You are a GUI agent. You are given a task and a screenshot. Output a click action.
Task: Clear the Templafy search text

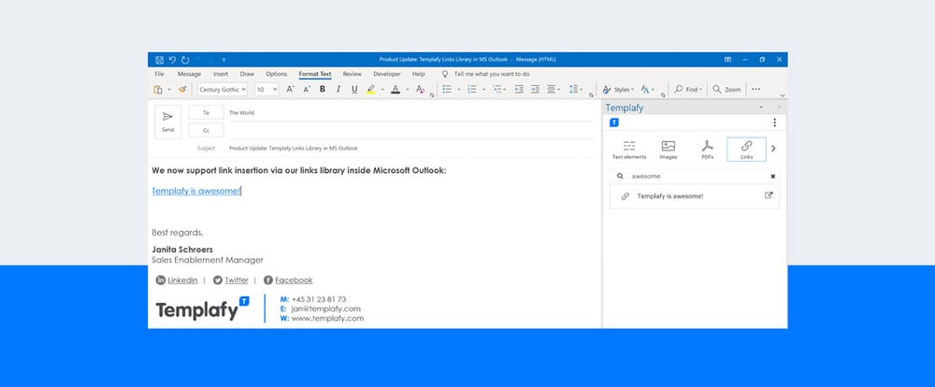[773, 176]
